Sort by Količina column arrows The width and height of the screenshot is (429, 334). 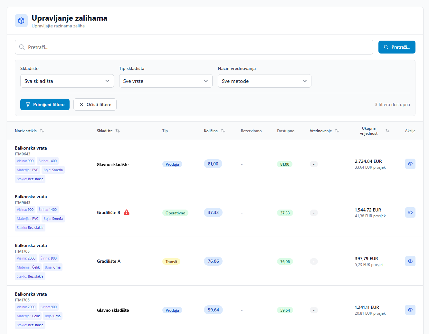pos(223,131)
